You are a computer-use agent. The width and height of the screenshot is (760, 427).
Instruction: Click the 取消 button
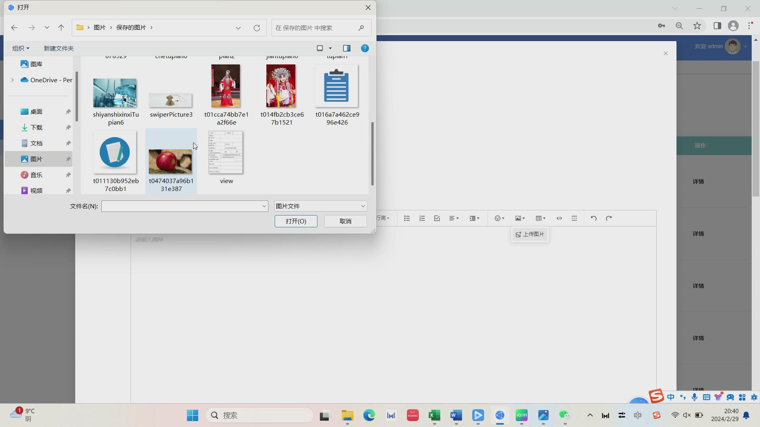click(x=346, y=221)
